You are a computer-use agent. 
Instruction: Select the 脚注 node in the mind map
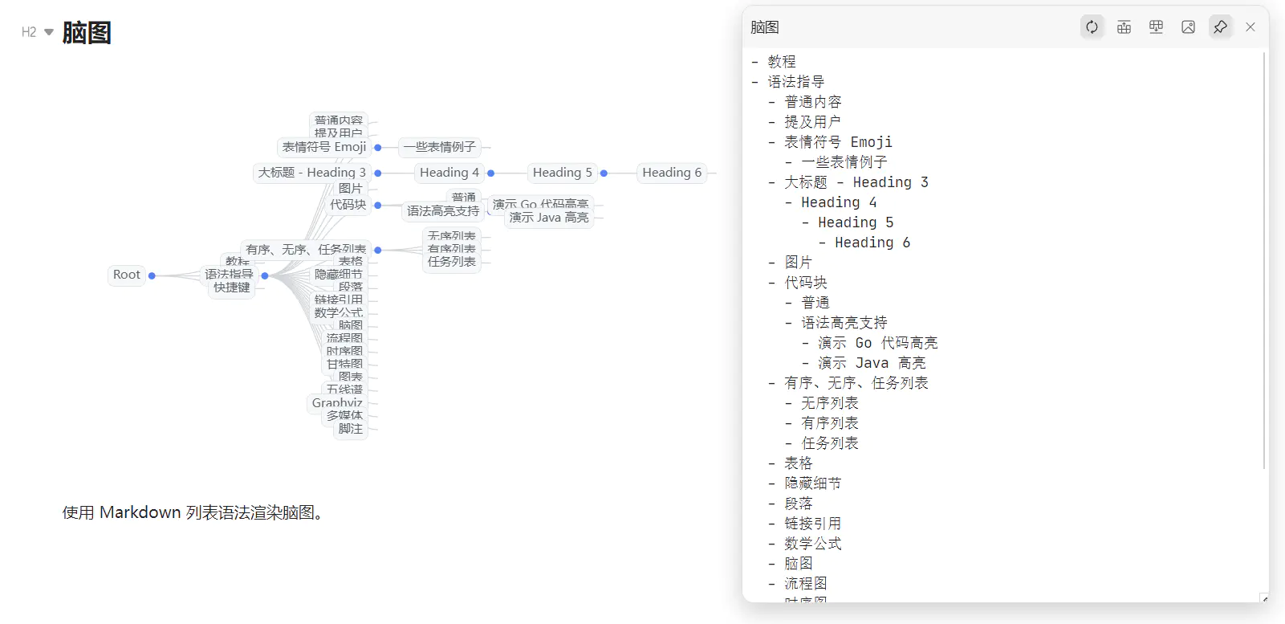(351, 429)
